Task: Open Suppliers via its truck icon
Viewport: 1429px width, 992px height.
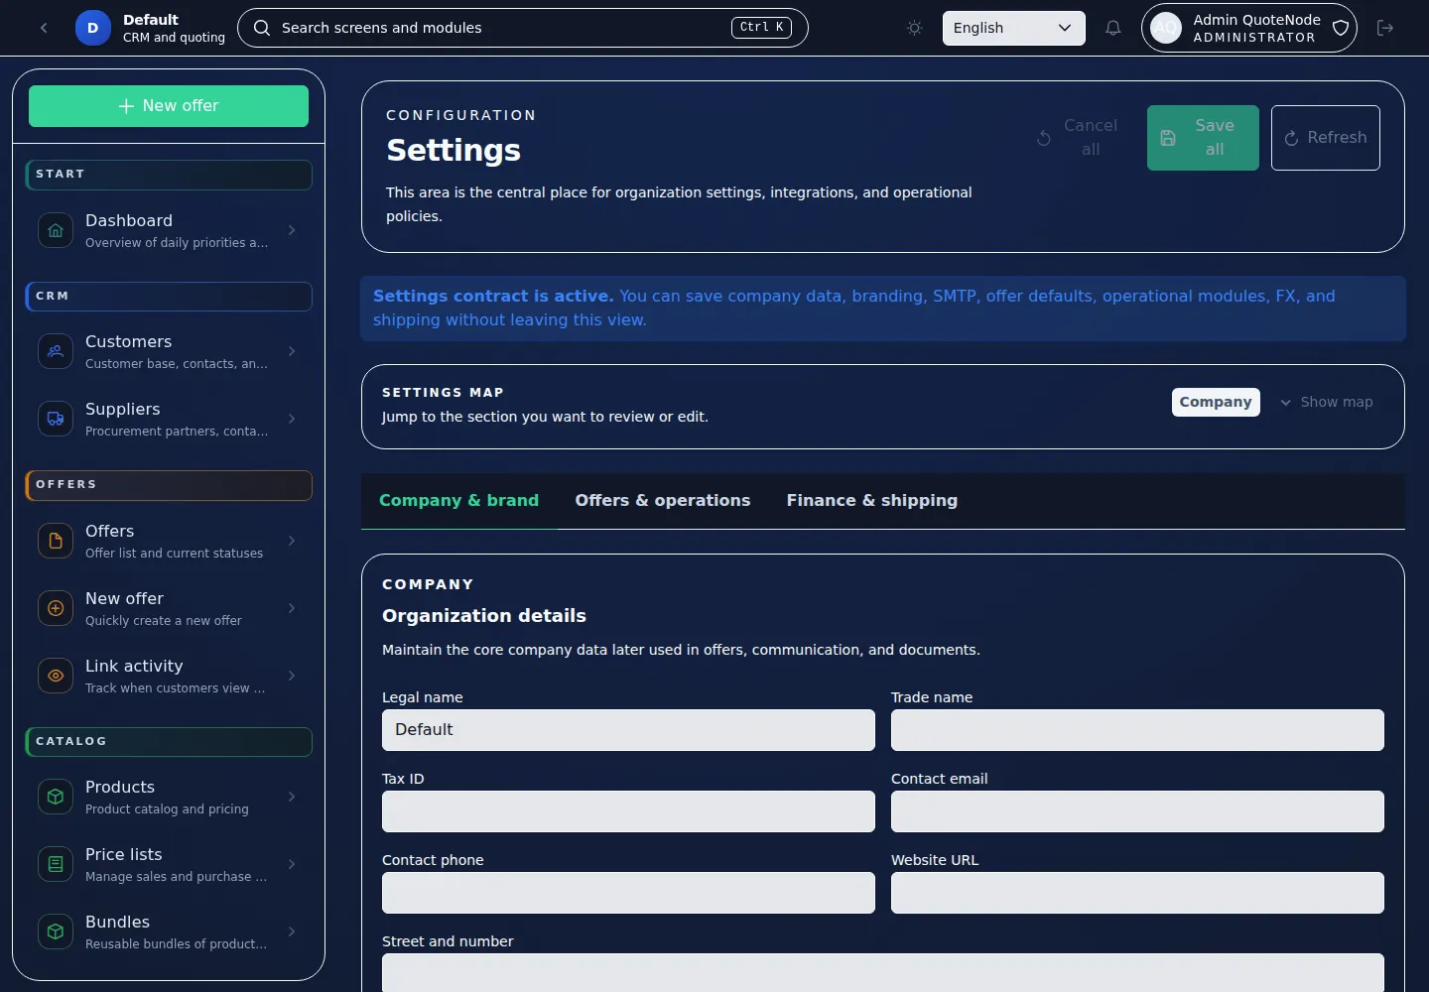Action: pyautogui.click(x=56, y=419)
